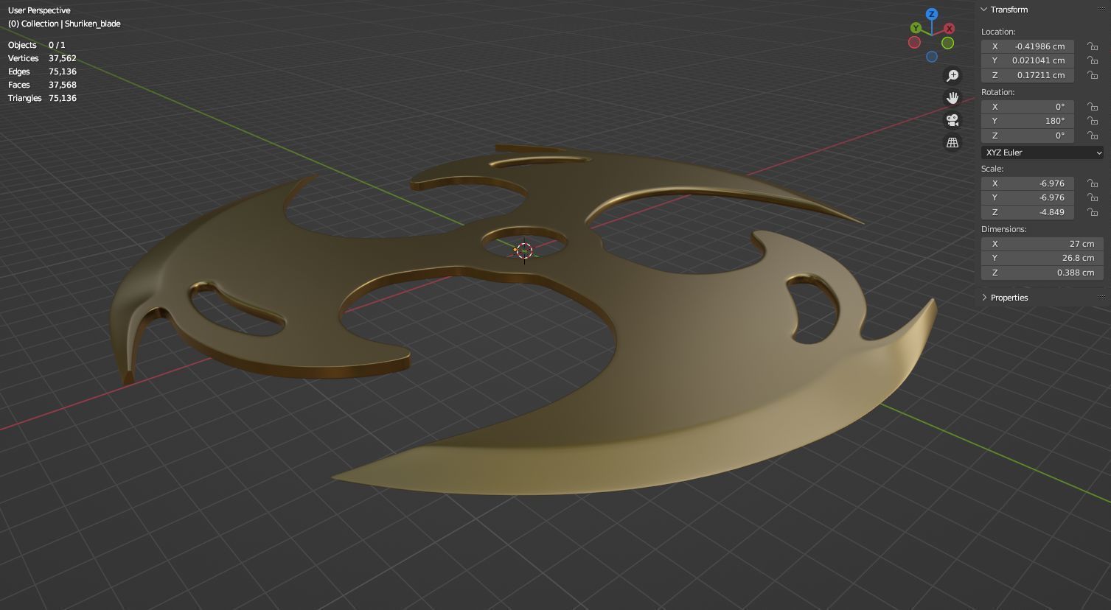Click the Dimensions Y field 26.8 cm
The image size is (1111, 610).
[x=1042, y=258]
